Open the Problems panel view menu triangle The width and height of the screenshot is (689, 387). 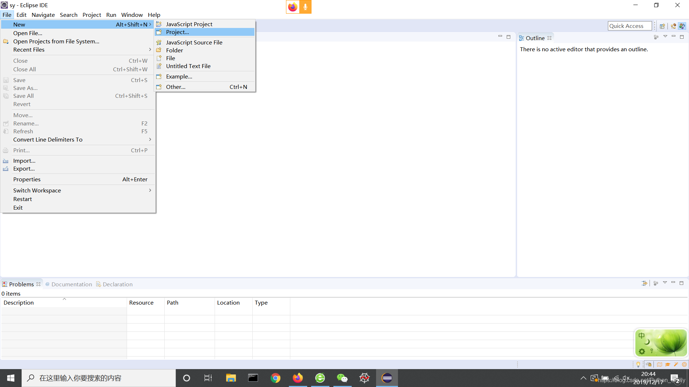[x=665, y=283]
